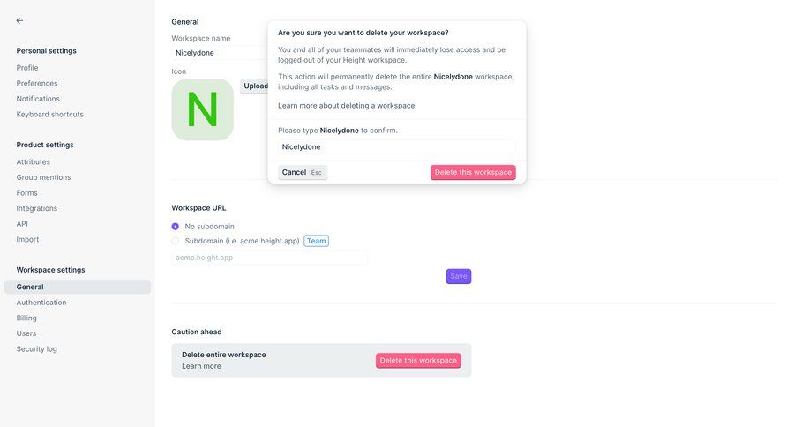Screen dimensions: 794x427
Task: Click the Upload icon button
Action: tap(255, 86)
